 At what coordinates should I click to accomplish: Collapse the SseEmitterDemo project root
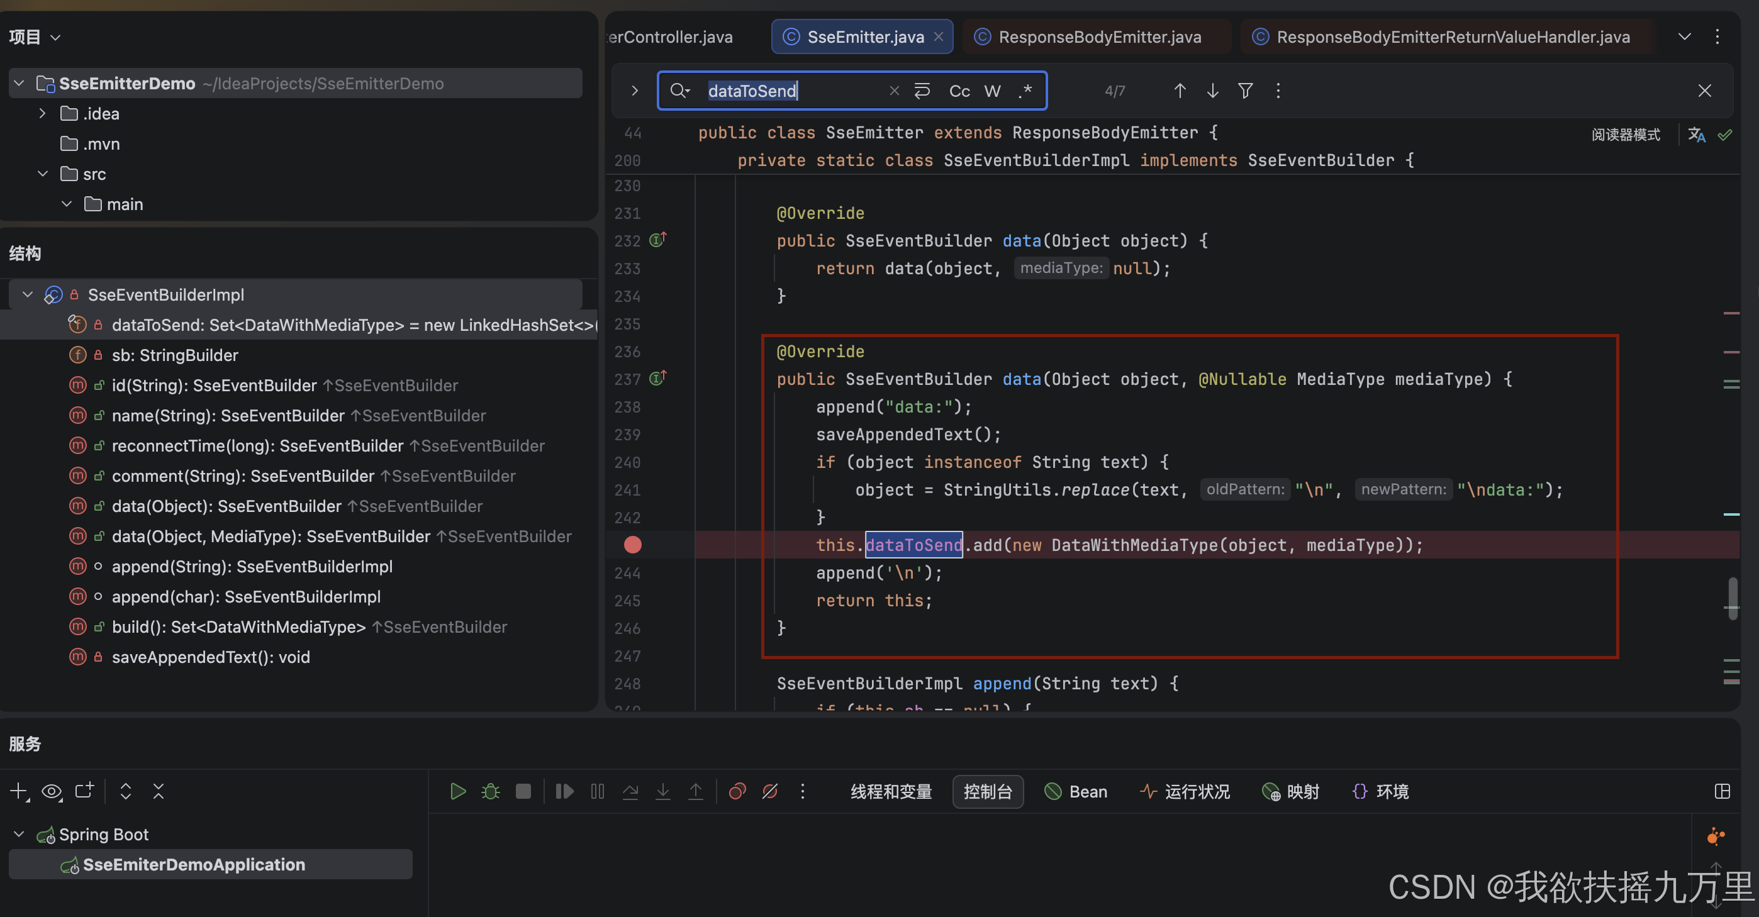19,83
